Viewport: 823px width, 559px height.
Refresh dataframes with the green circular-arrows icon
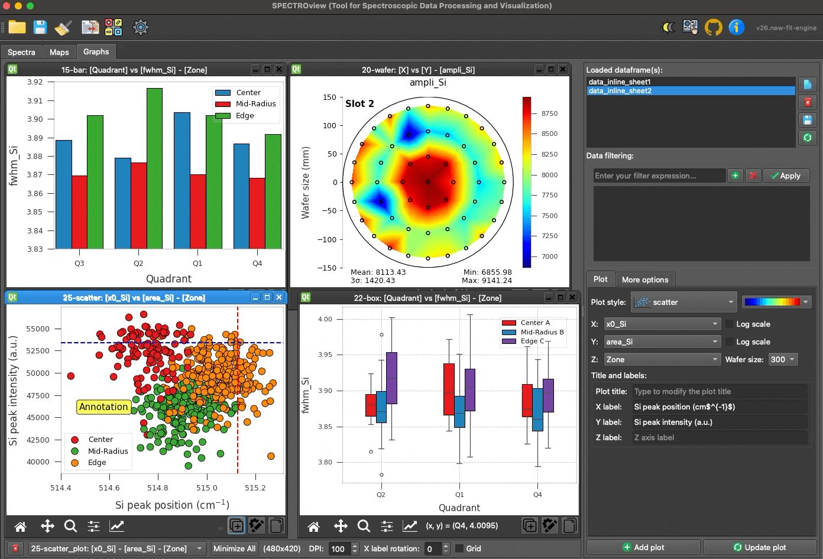pyautogui.click(x=808, y=138)
